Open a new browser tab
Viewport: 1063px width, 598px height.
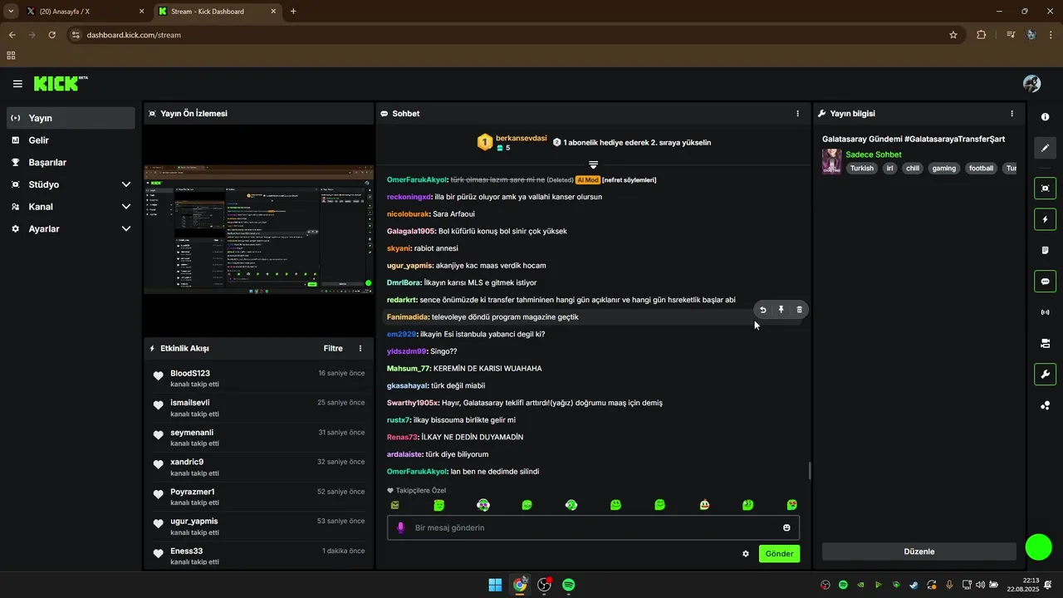click(293, 12)
